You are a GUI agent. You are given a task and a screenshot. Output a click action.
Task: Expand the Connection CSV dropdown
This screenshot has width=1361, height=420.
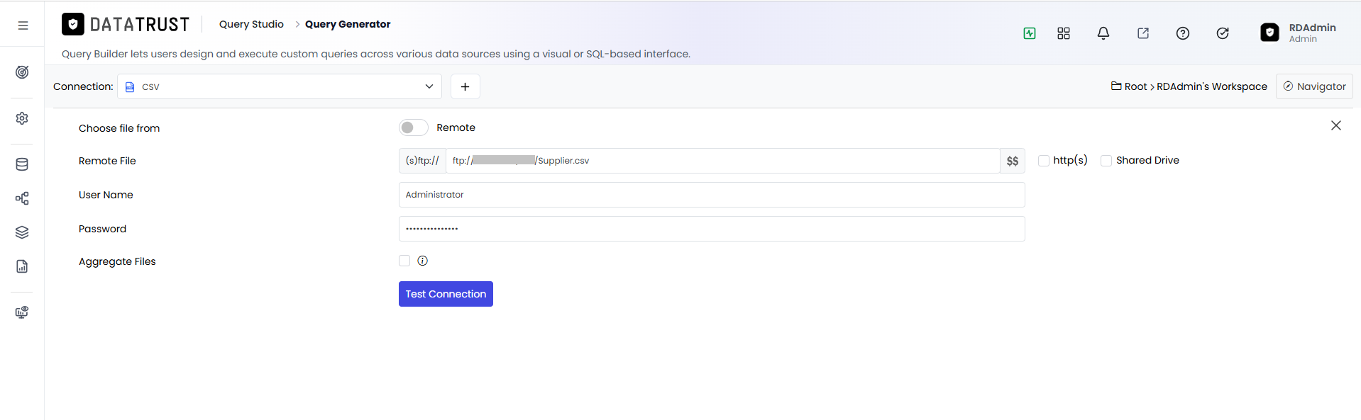280,86
